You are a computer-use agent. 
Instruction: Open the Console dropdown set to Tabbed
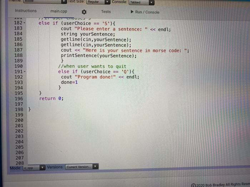[141, 2]
